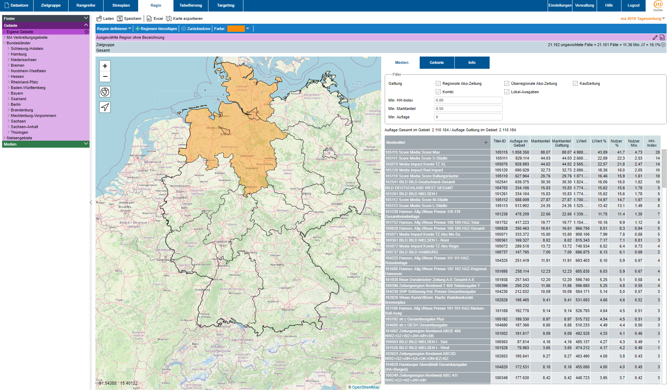Open the Region definieren dropdown
668x392 pixels.
(114, 29)
